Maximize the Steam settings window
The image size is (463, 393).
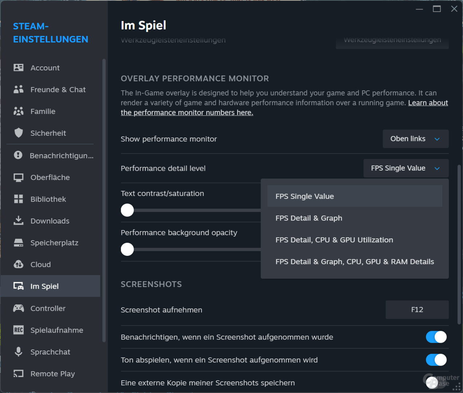pyautogui.click(x=437, y=9)
